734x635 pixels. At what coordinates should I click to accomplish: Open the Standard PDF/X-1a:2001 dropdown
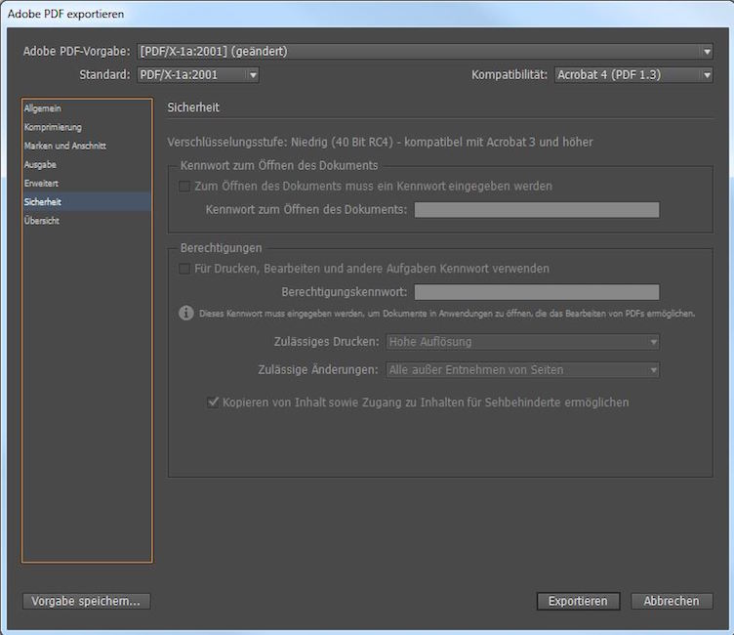[x=197, y=75]
